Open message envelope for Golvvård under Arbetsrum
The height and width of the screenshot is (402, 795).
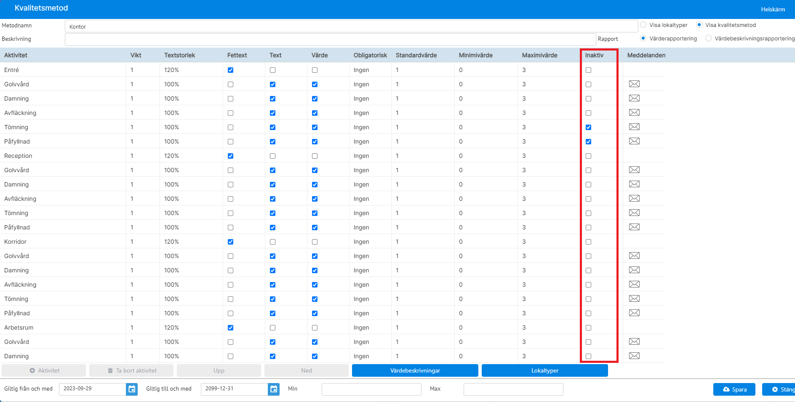point(634,341)
